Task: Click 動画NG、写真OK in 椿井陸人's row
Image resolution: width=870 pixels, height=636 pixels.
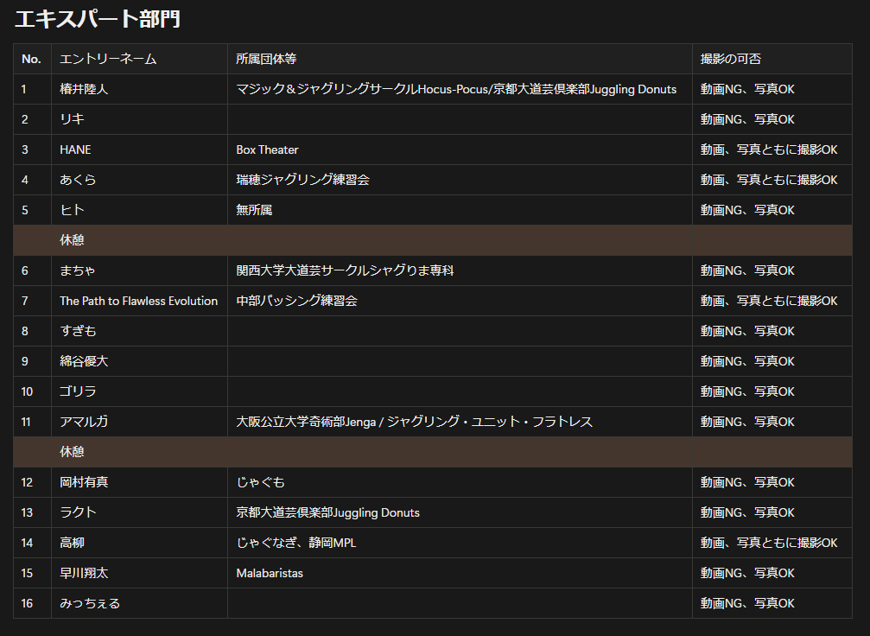Action: (747, 89)
